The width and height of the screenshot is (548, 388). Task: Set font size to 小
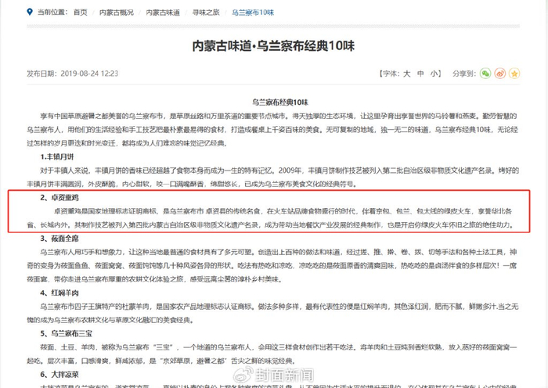tap(434, 74)
